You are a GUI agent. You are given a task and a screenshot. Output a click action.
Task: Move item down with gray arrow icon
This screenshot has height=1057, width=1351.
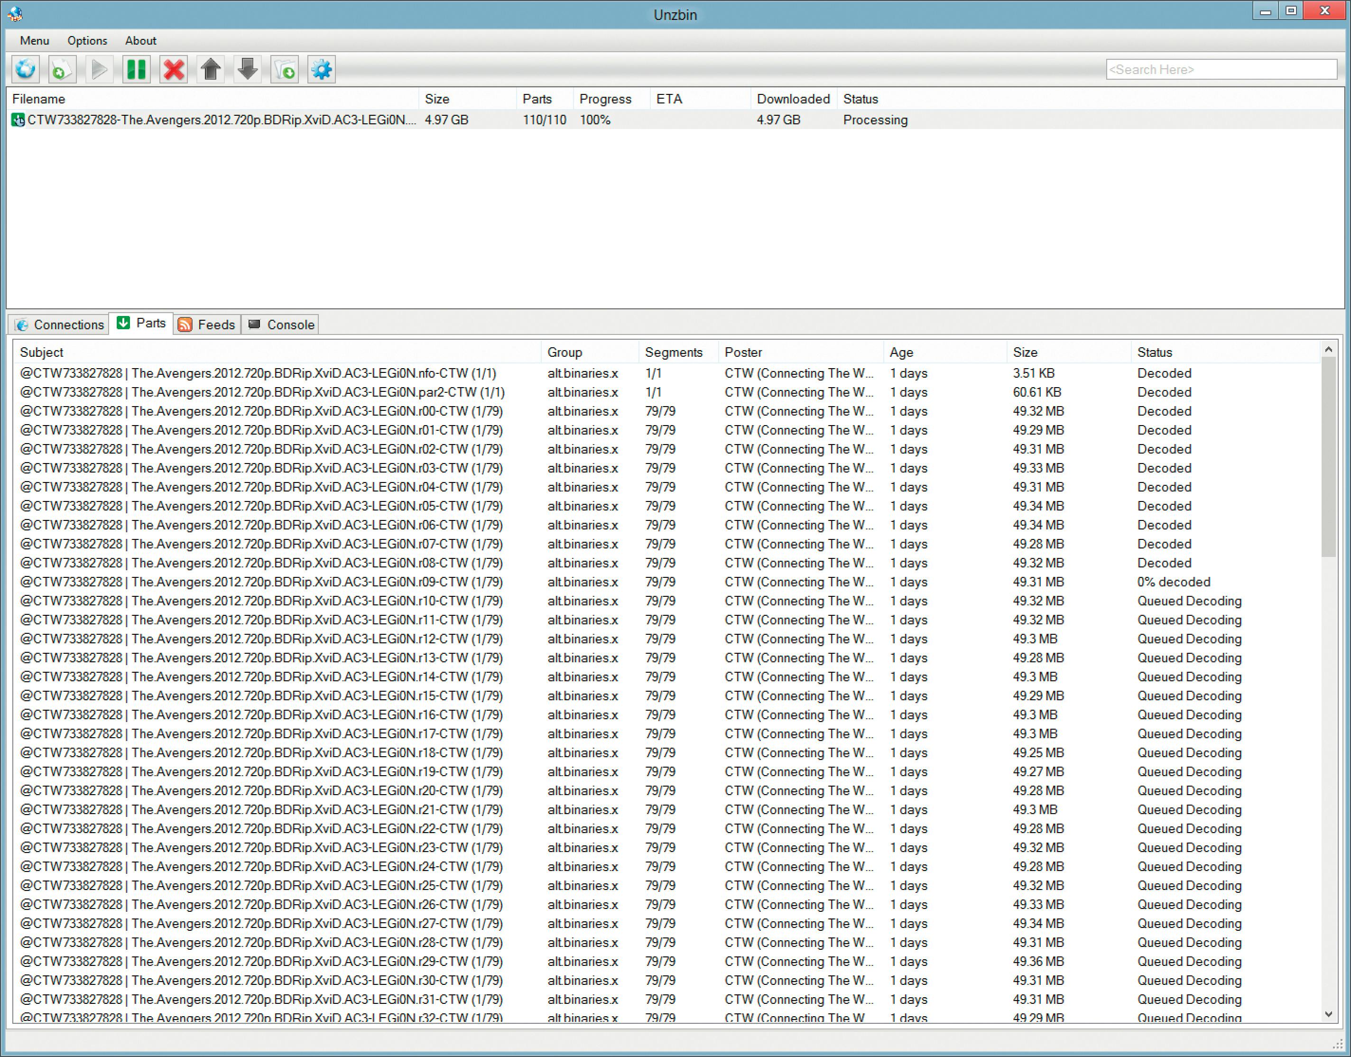tap(248, 69)
